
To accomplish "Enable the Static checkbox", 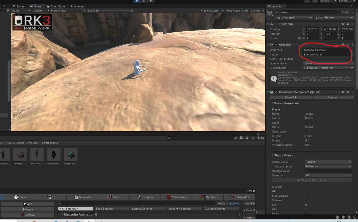I will pyautogui.click(x=340, y=12).
